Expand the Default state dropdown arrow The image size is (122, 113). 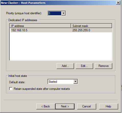75,82
